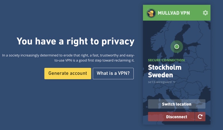The width and height of the screenshot is (223, 130).
Task: Click the Mullvad mole logo icon
Action: [x=151, y=13]
